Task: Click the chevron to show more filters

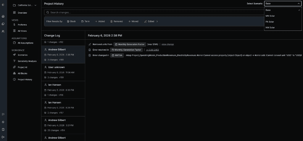Action: point(157,21)
